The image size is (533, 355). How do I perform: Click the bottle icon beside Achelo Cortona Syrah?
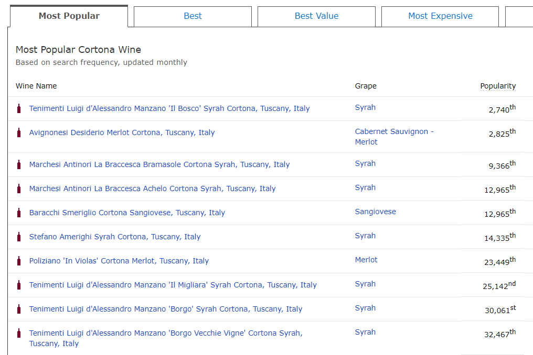[19, 188]
